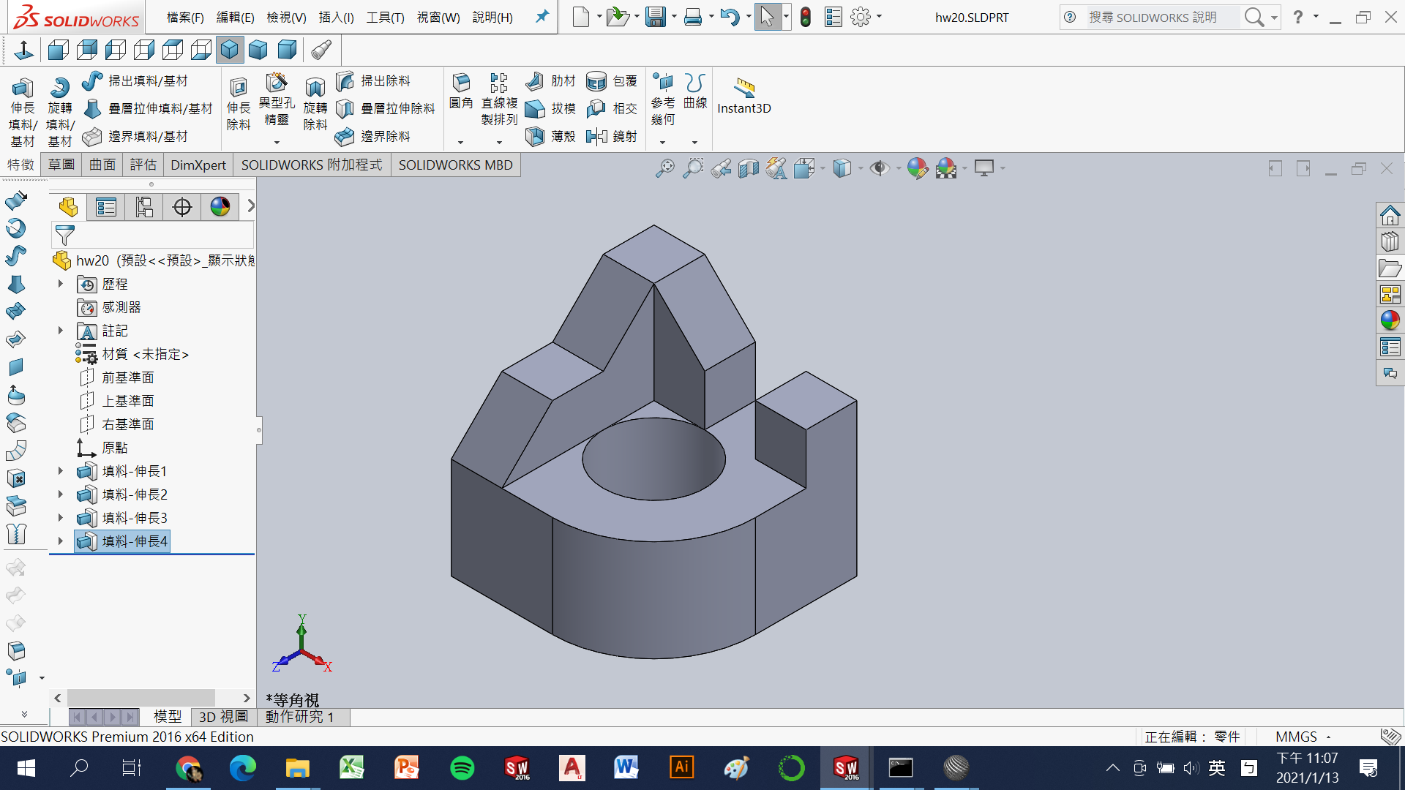Click the Rib (肋材) feature icon
The image size is (1405, 790).
point(535,81)
